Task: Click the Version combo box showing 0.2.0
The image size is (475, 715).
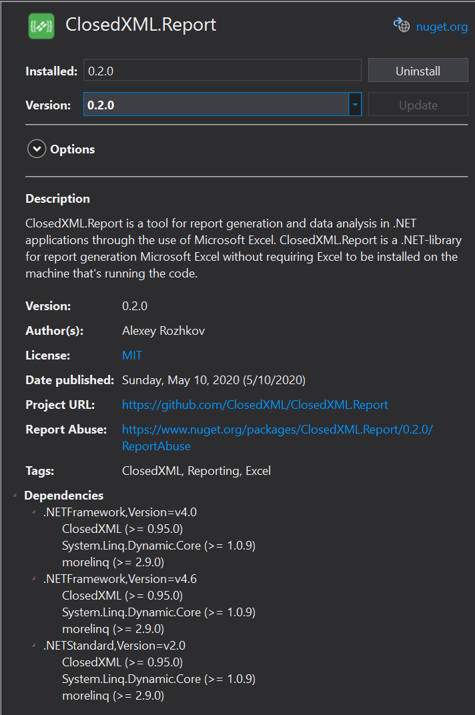Action: coord(222,105)
